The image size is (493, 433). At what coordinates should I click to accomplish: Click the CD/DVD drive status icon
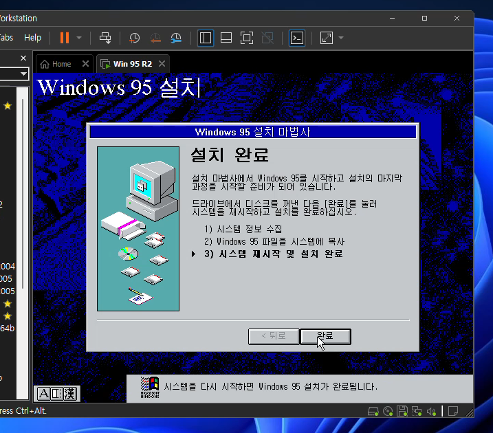coord(388,411)
